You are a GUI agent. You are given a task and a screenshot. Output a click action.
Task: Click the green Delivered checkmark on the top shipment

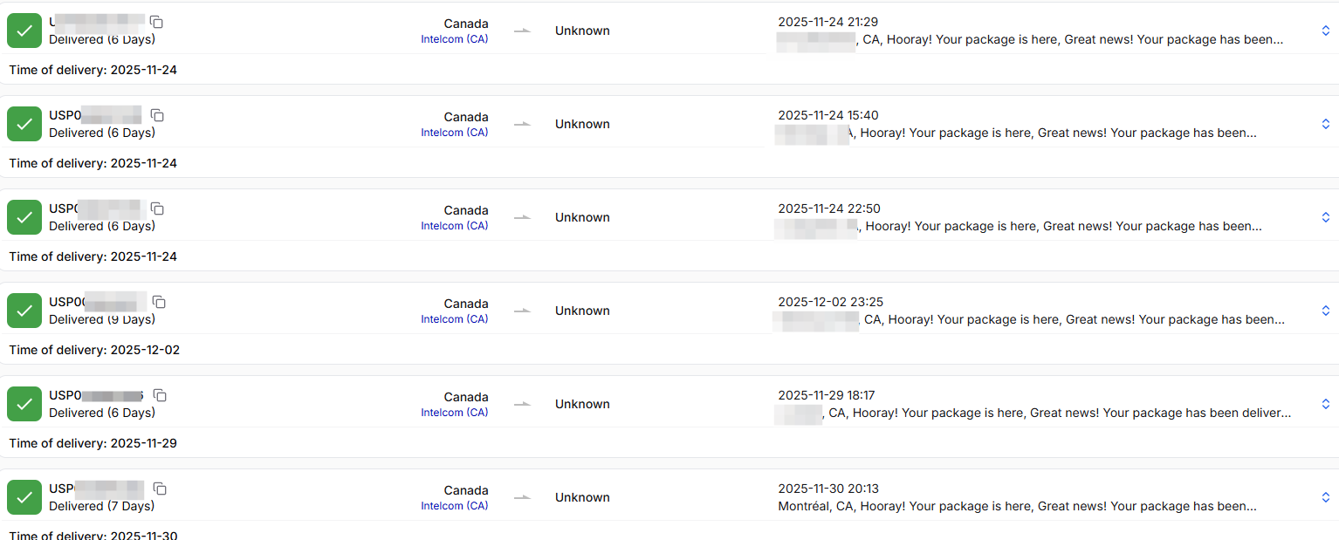point(24,30)
